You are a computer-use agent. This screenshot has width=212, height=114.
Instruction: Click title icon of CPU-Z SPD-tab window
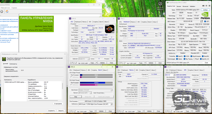click(165, 67)
